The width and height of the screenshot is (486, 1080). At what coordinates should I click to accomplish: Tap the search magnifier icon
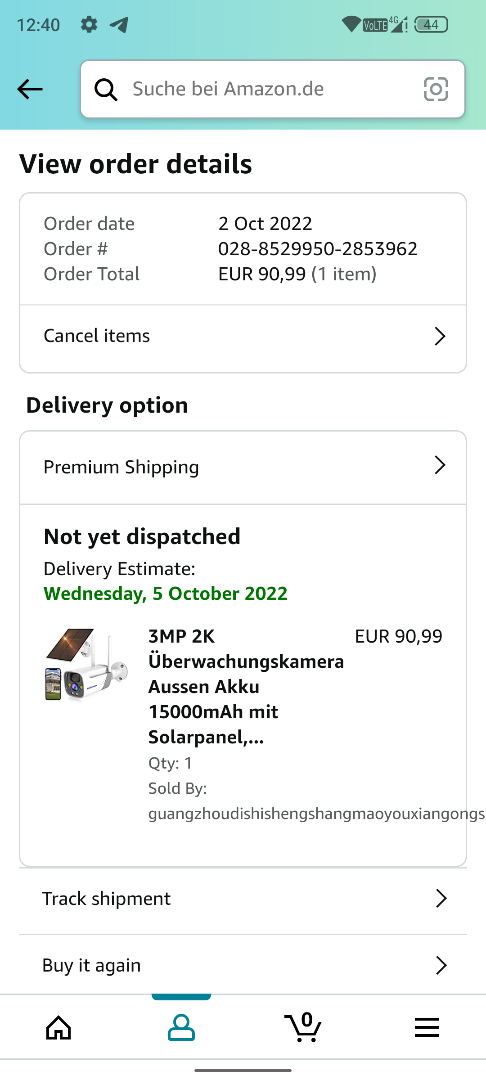pos(106,90)
